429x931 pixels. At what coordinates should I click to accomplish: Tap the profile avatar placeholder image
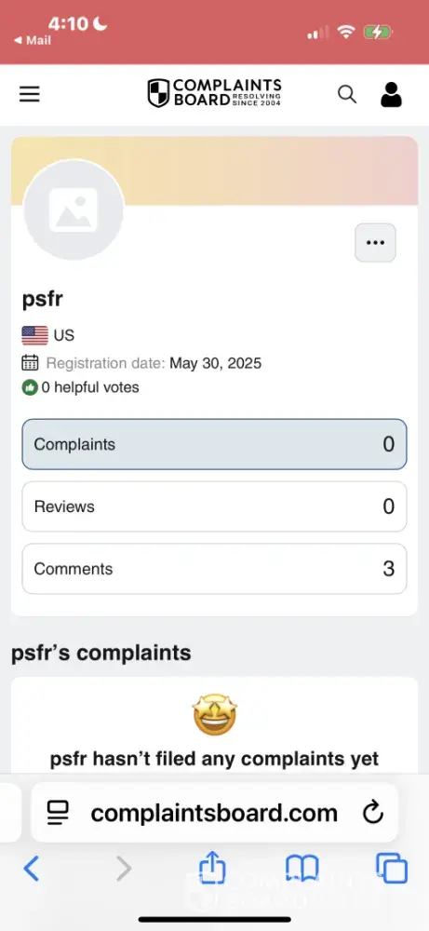(74, 209)
